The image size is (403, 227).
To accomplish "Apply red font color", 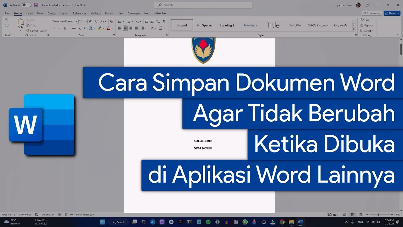I will coord(108,28).
